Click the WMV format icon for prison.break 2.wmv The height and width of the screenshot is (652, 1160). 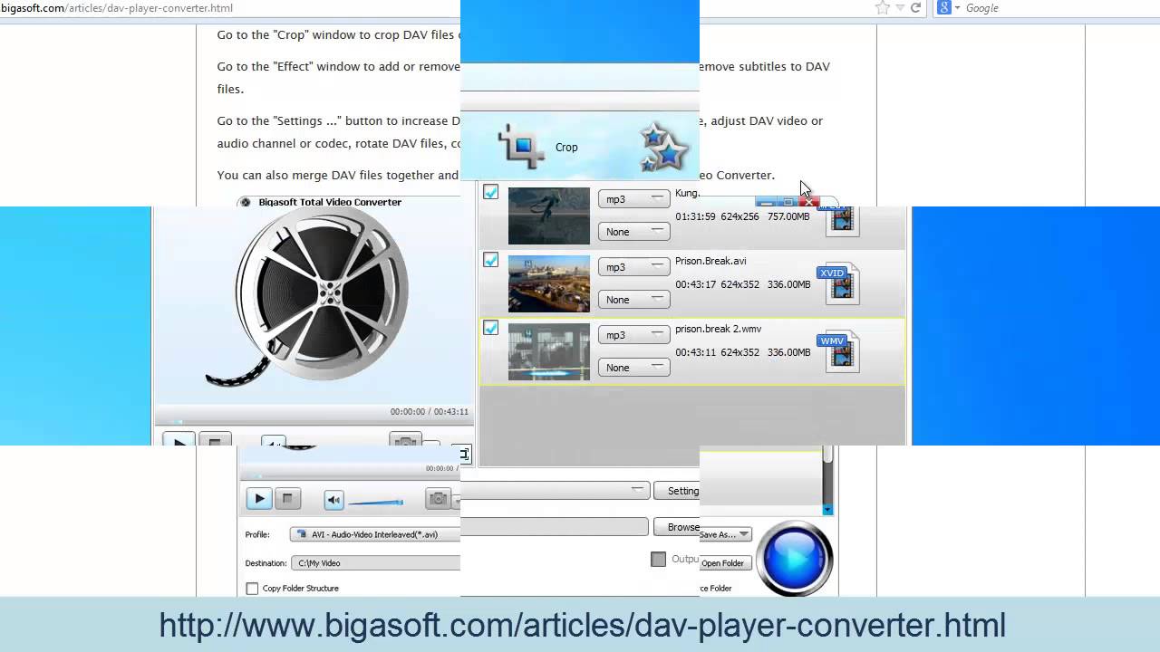point(838,351)
